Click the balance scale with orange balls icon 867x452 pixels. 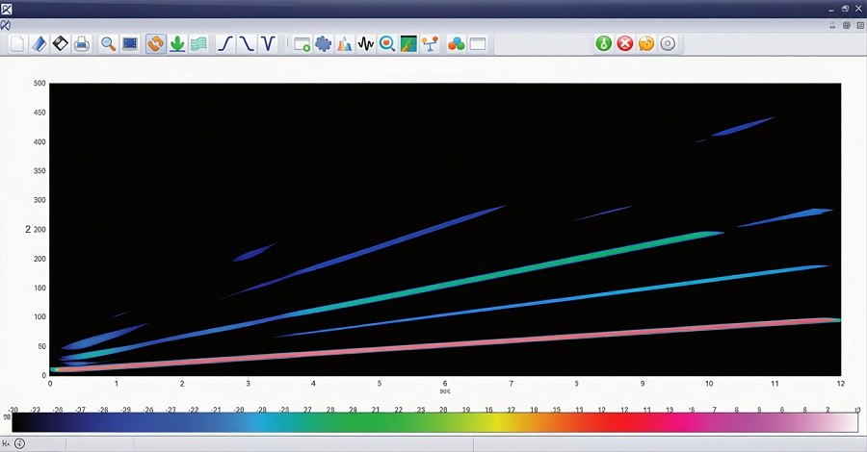pos(430,43)
